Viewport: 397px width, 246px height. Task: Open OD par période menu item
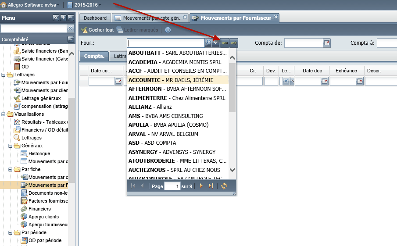[41, 240]
